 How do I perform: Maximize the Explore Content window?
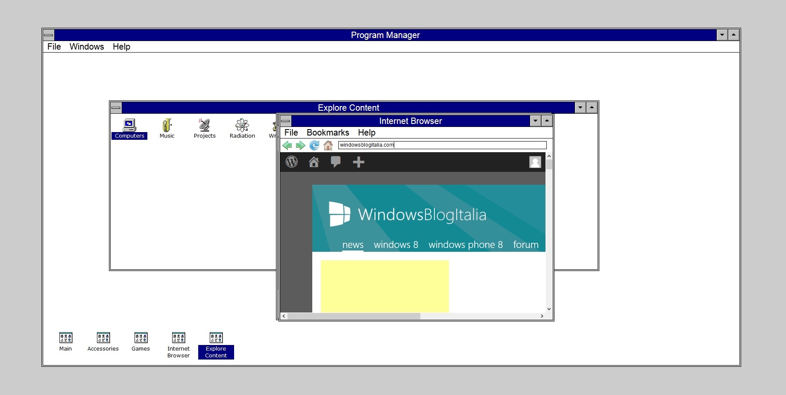(x=592, y=108)
